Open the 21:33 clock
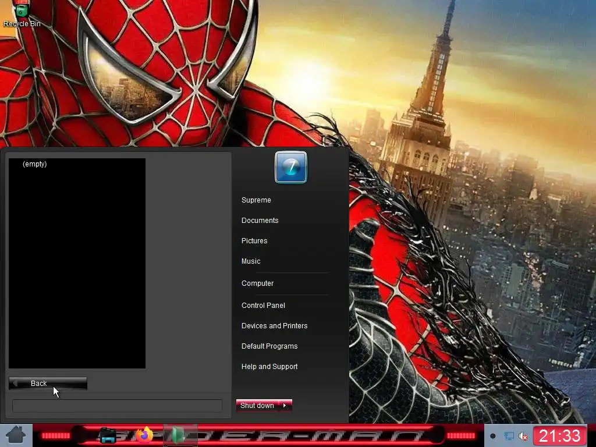The height and width of the screenshot is (447, 596). click(560, 436)
